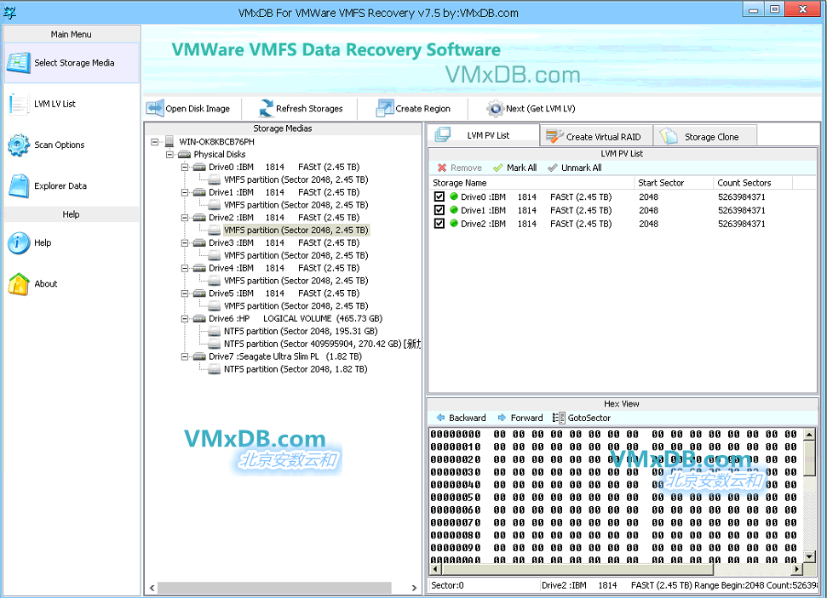The height and width of the screenshot is (598, 827).
Task: Click the app icon in the title bar
Action: (x=9, y=12)
